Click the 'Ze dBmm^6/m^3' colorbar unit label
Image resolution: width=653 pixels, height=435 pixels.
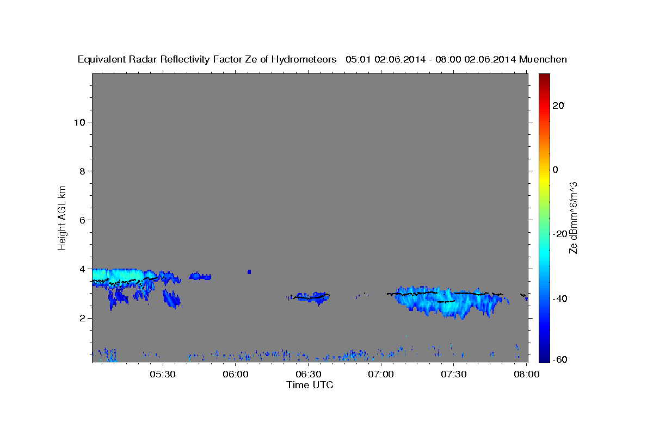(573, 217)
